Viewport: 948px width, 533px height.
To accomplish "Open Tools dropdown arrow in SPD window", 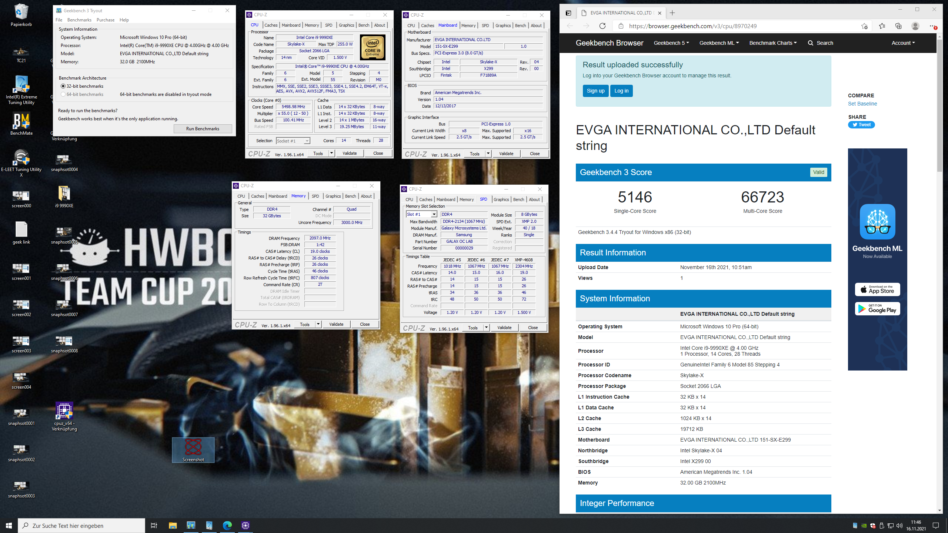I will (x=486, y=328).
